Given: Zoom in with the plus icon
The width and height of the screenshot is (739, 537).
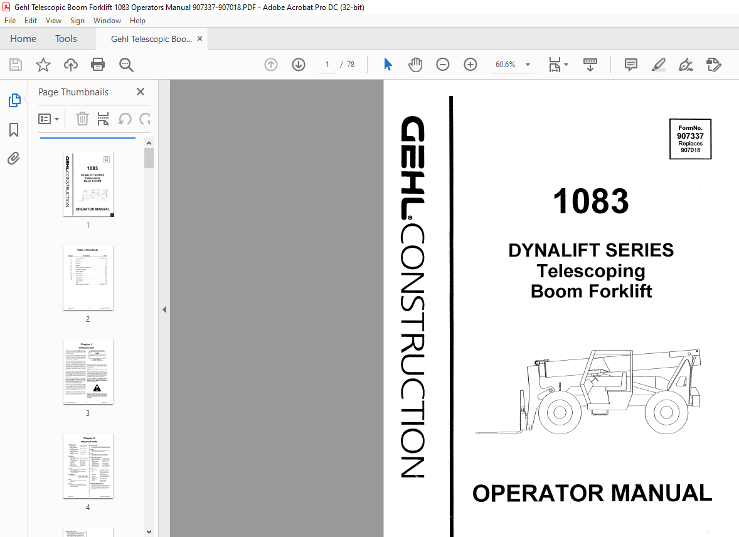Looking at the screenshot, I should [x=471, y=65].
